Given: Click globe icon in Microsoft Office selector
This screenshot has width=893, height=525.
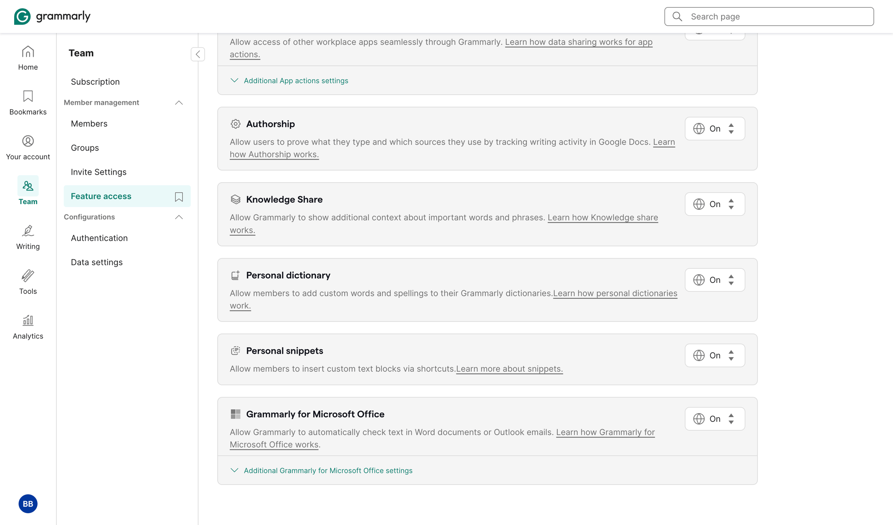Looking at the screenshot, I should tap(699, 419).
